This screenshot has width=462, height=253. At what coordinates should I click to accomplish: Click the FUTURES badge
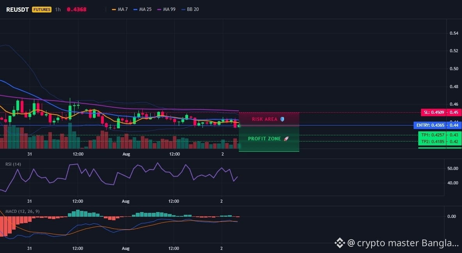click(x=41, y=9)
